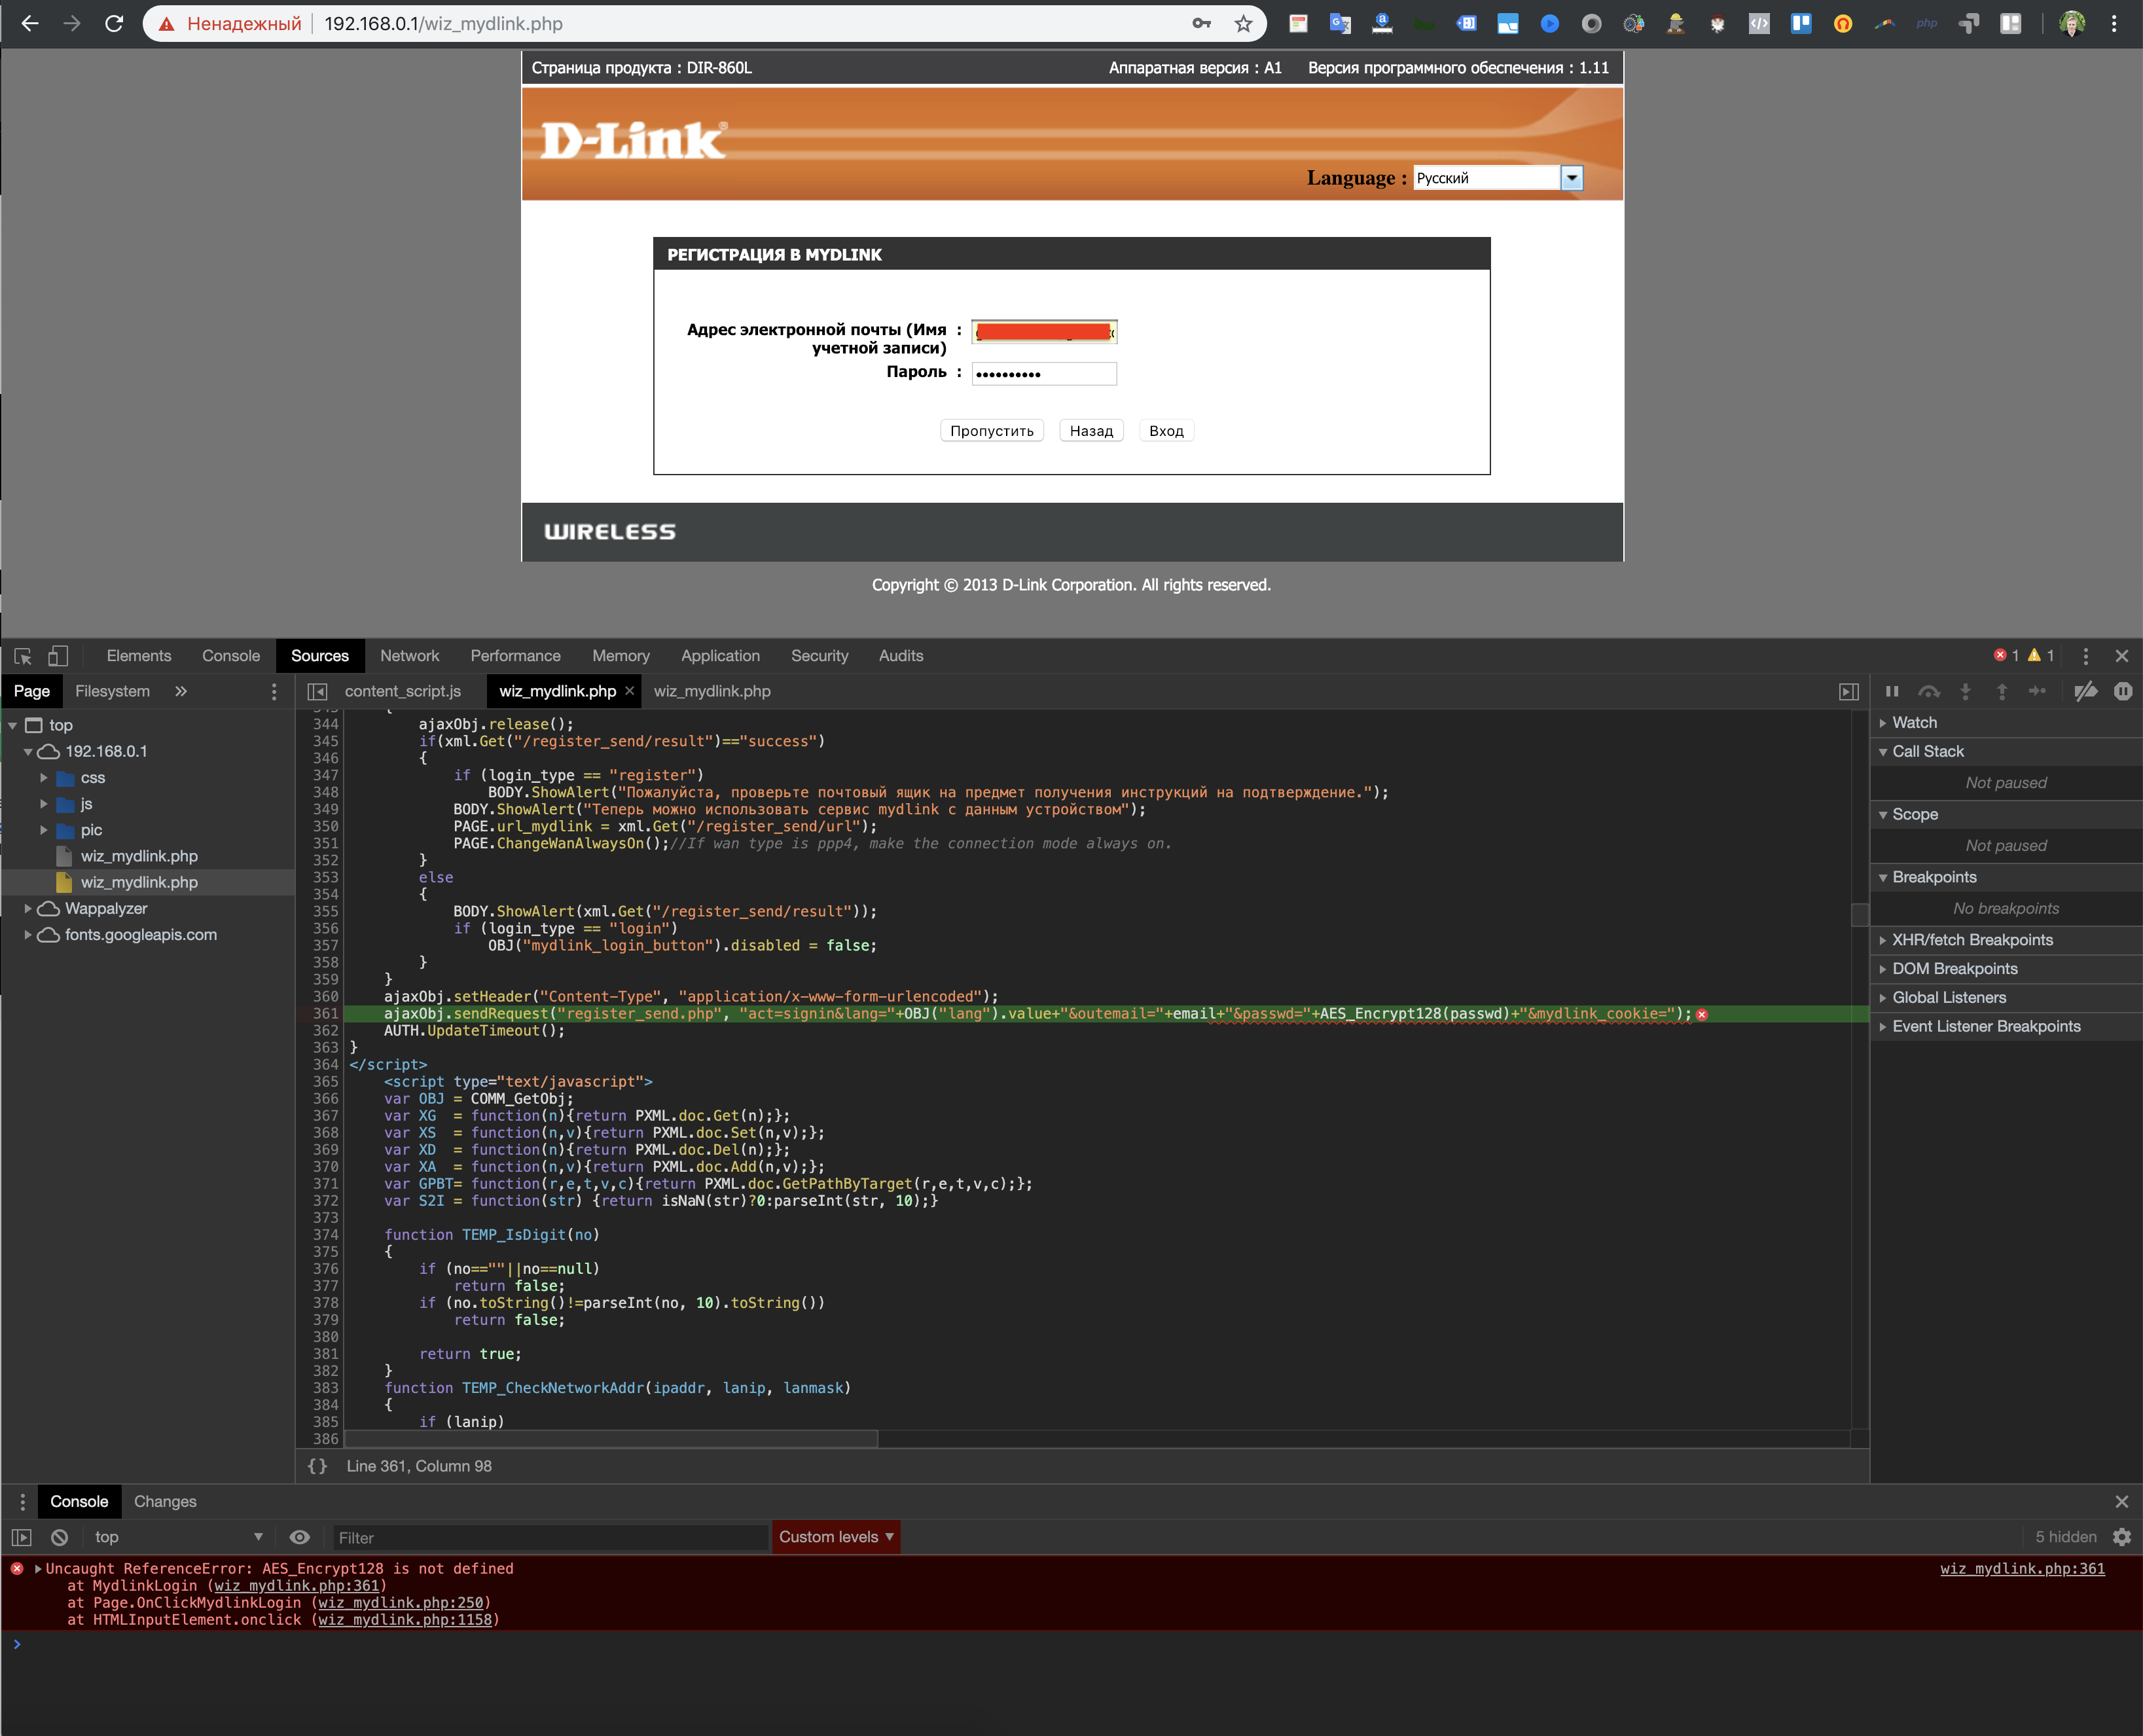Open the Custom levels dropdown
The width and height of the screenshot is (2143, 1736).
click(x=836, y=1537)
